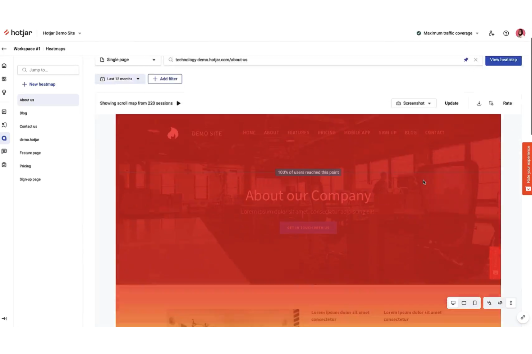532x354 pixels.
Task: Open the lightbulb insights icon
Action: [x=4, y=92]
